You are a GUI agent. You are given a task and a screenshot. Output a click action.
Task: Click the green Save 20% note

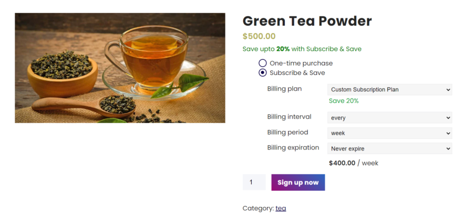coord(344,101)
